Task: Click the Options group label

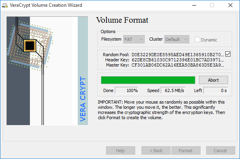Action: [108, 31]
